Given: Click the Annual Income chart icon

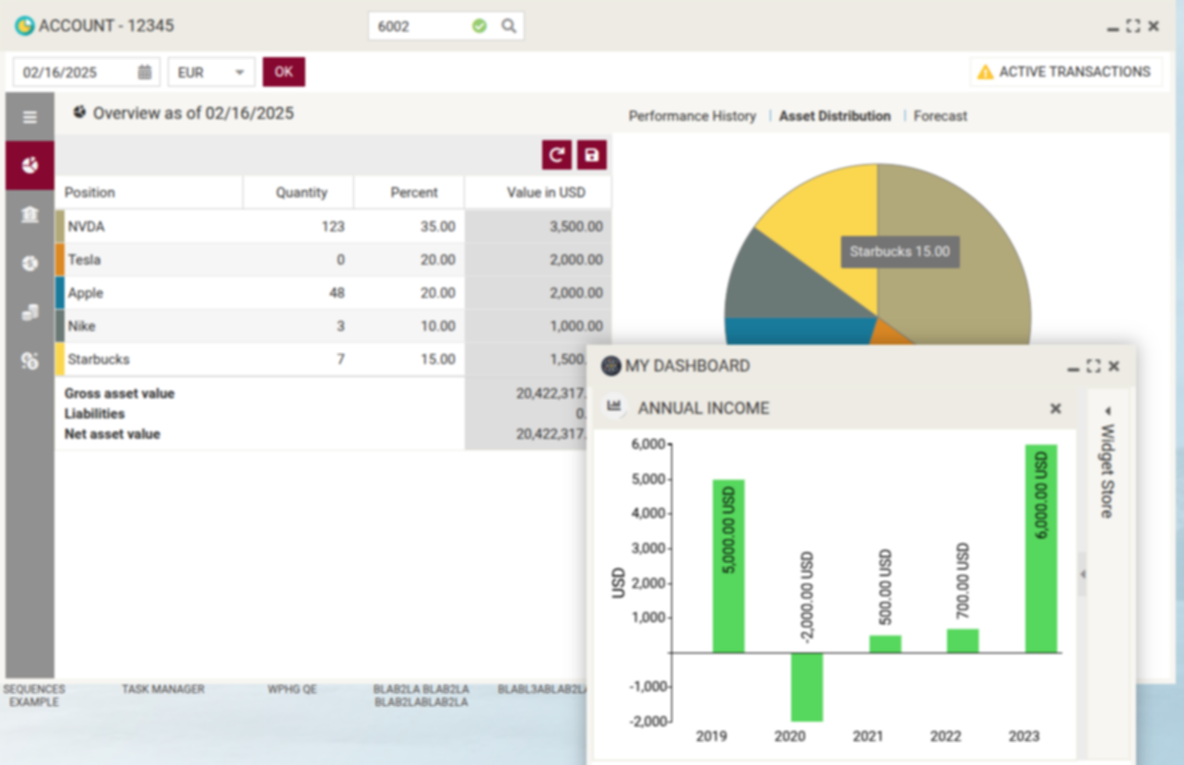Looking at the screenshot, I should (615, 407).
